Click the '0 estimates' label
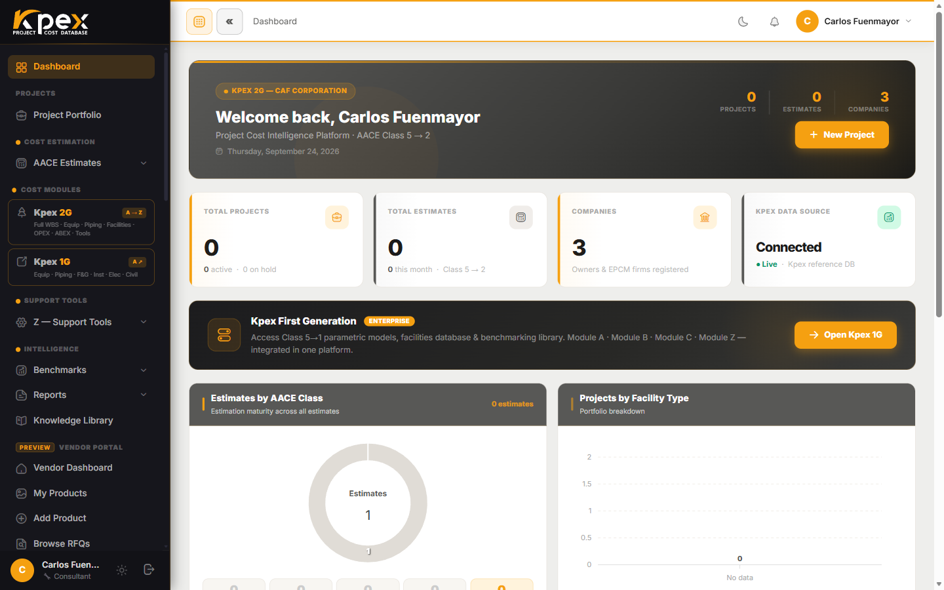This screenshot has width=944, height=590. [x=513, y=404]
